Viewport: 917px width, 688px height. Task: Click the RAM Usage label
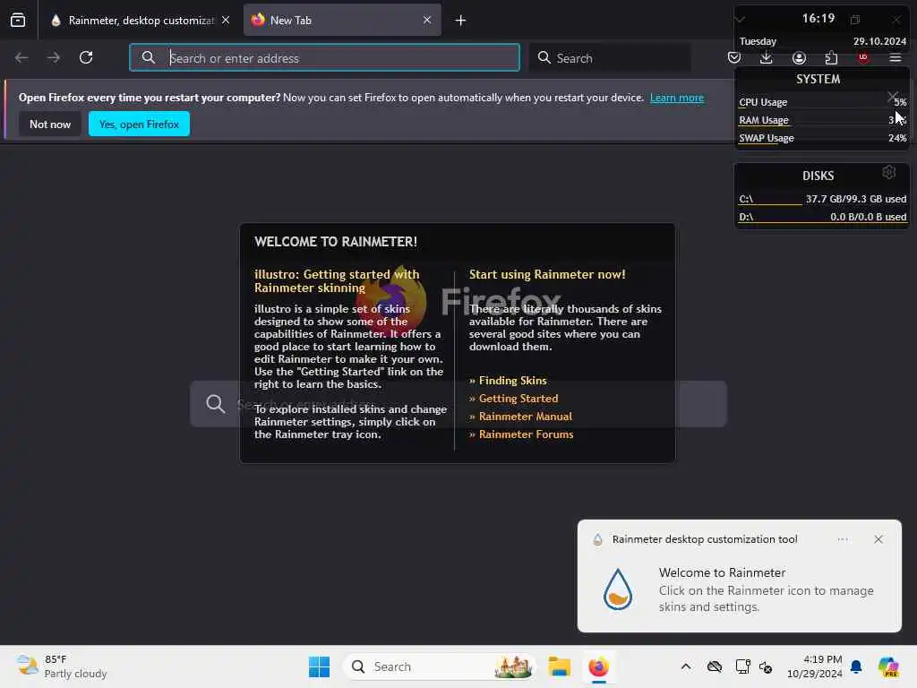[x=764, y=120]
